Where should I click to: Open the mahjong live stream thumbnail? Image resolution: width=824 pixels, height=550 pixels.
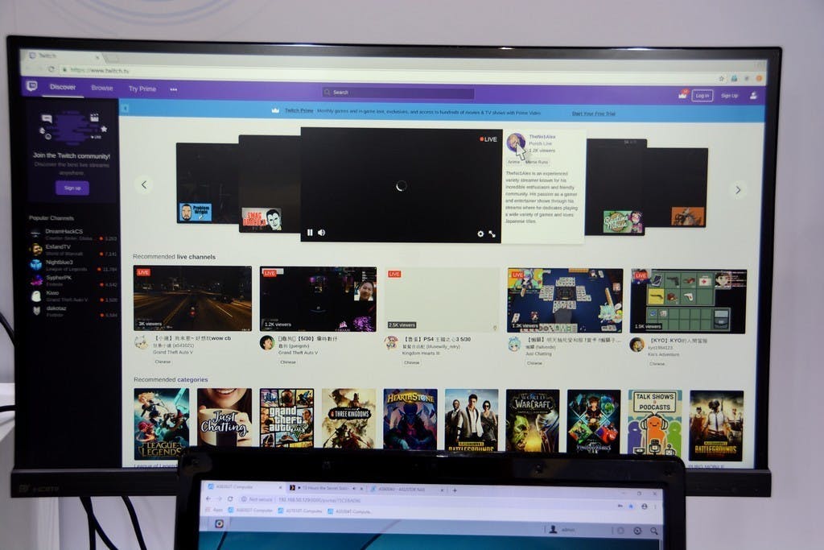tap(565, 300)
